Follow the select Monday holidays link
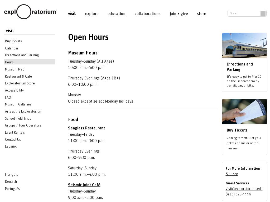The height and width of the screenshot is (202, 270). click(x=113, y=101)
